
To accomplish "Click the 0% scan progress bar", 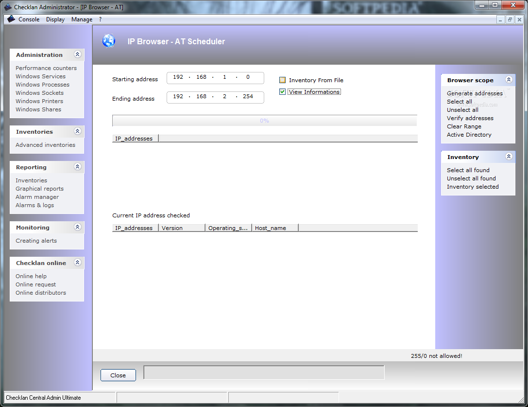I will pos(265,121).
